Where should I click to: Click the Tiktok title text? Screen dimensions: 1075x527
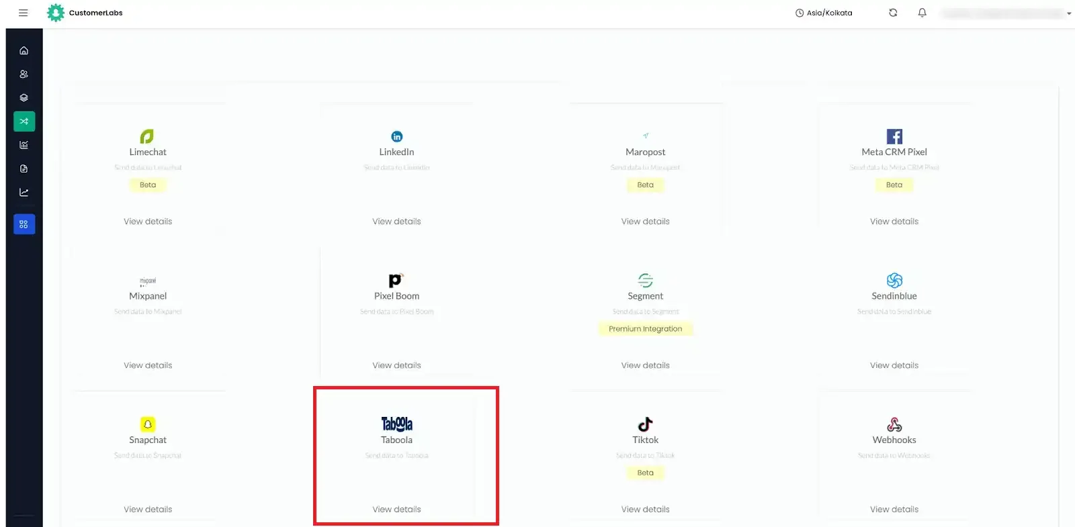[646, 440]
